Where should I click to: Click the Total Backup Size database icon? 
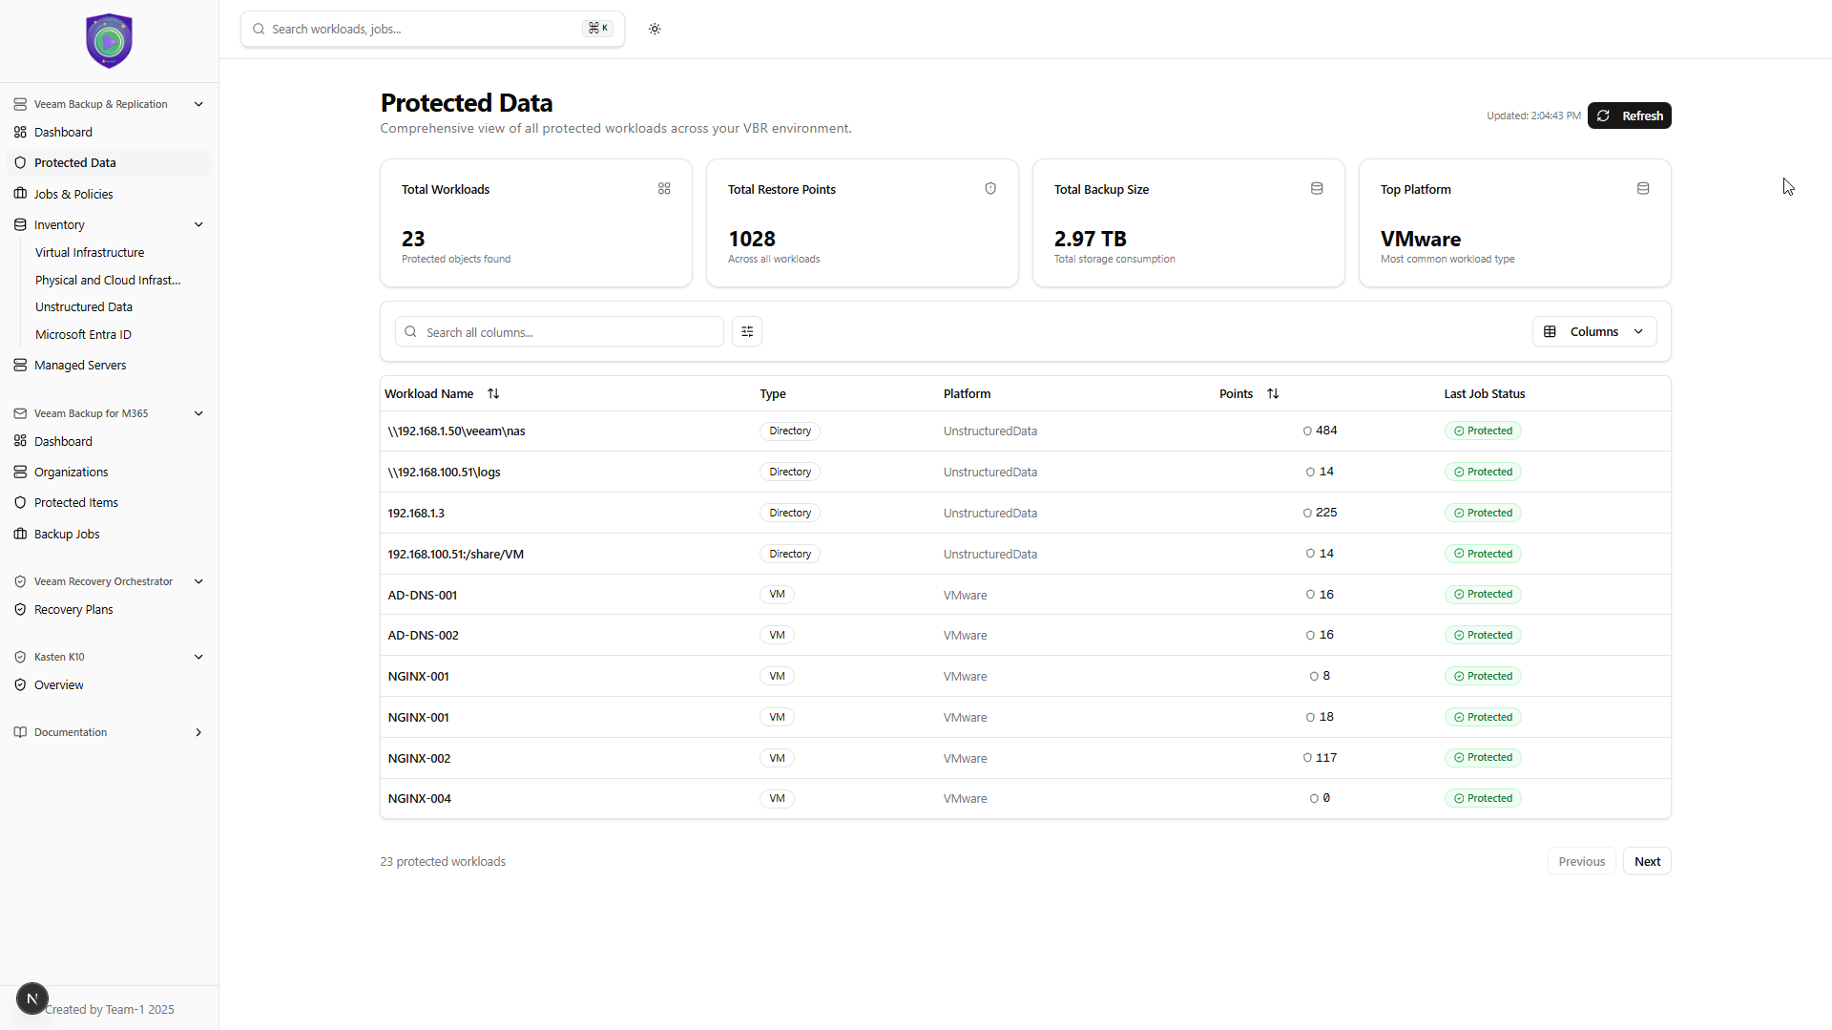[x=1317, y=189]
